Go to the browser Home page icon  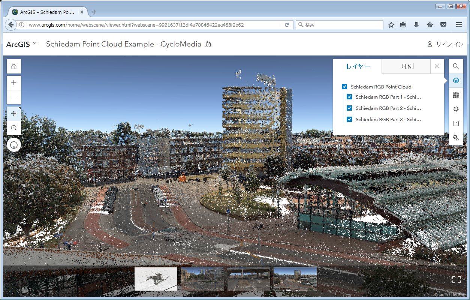point(430,25)
